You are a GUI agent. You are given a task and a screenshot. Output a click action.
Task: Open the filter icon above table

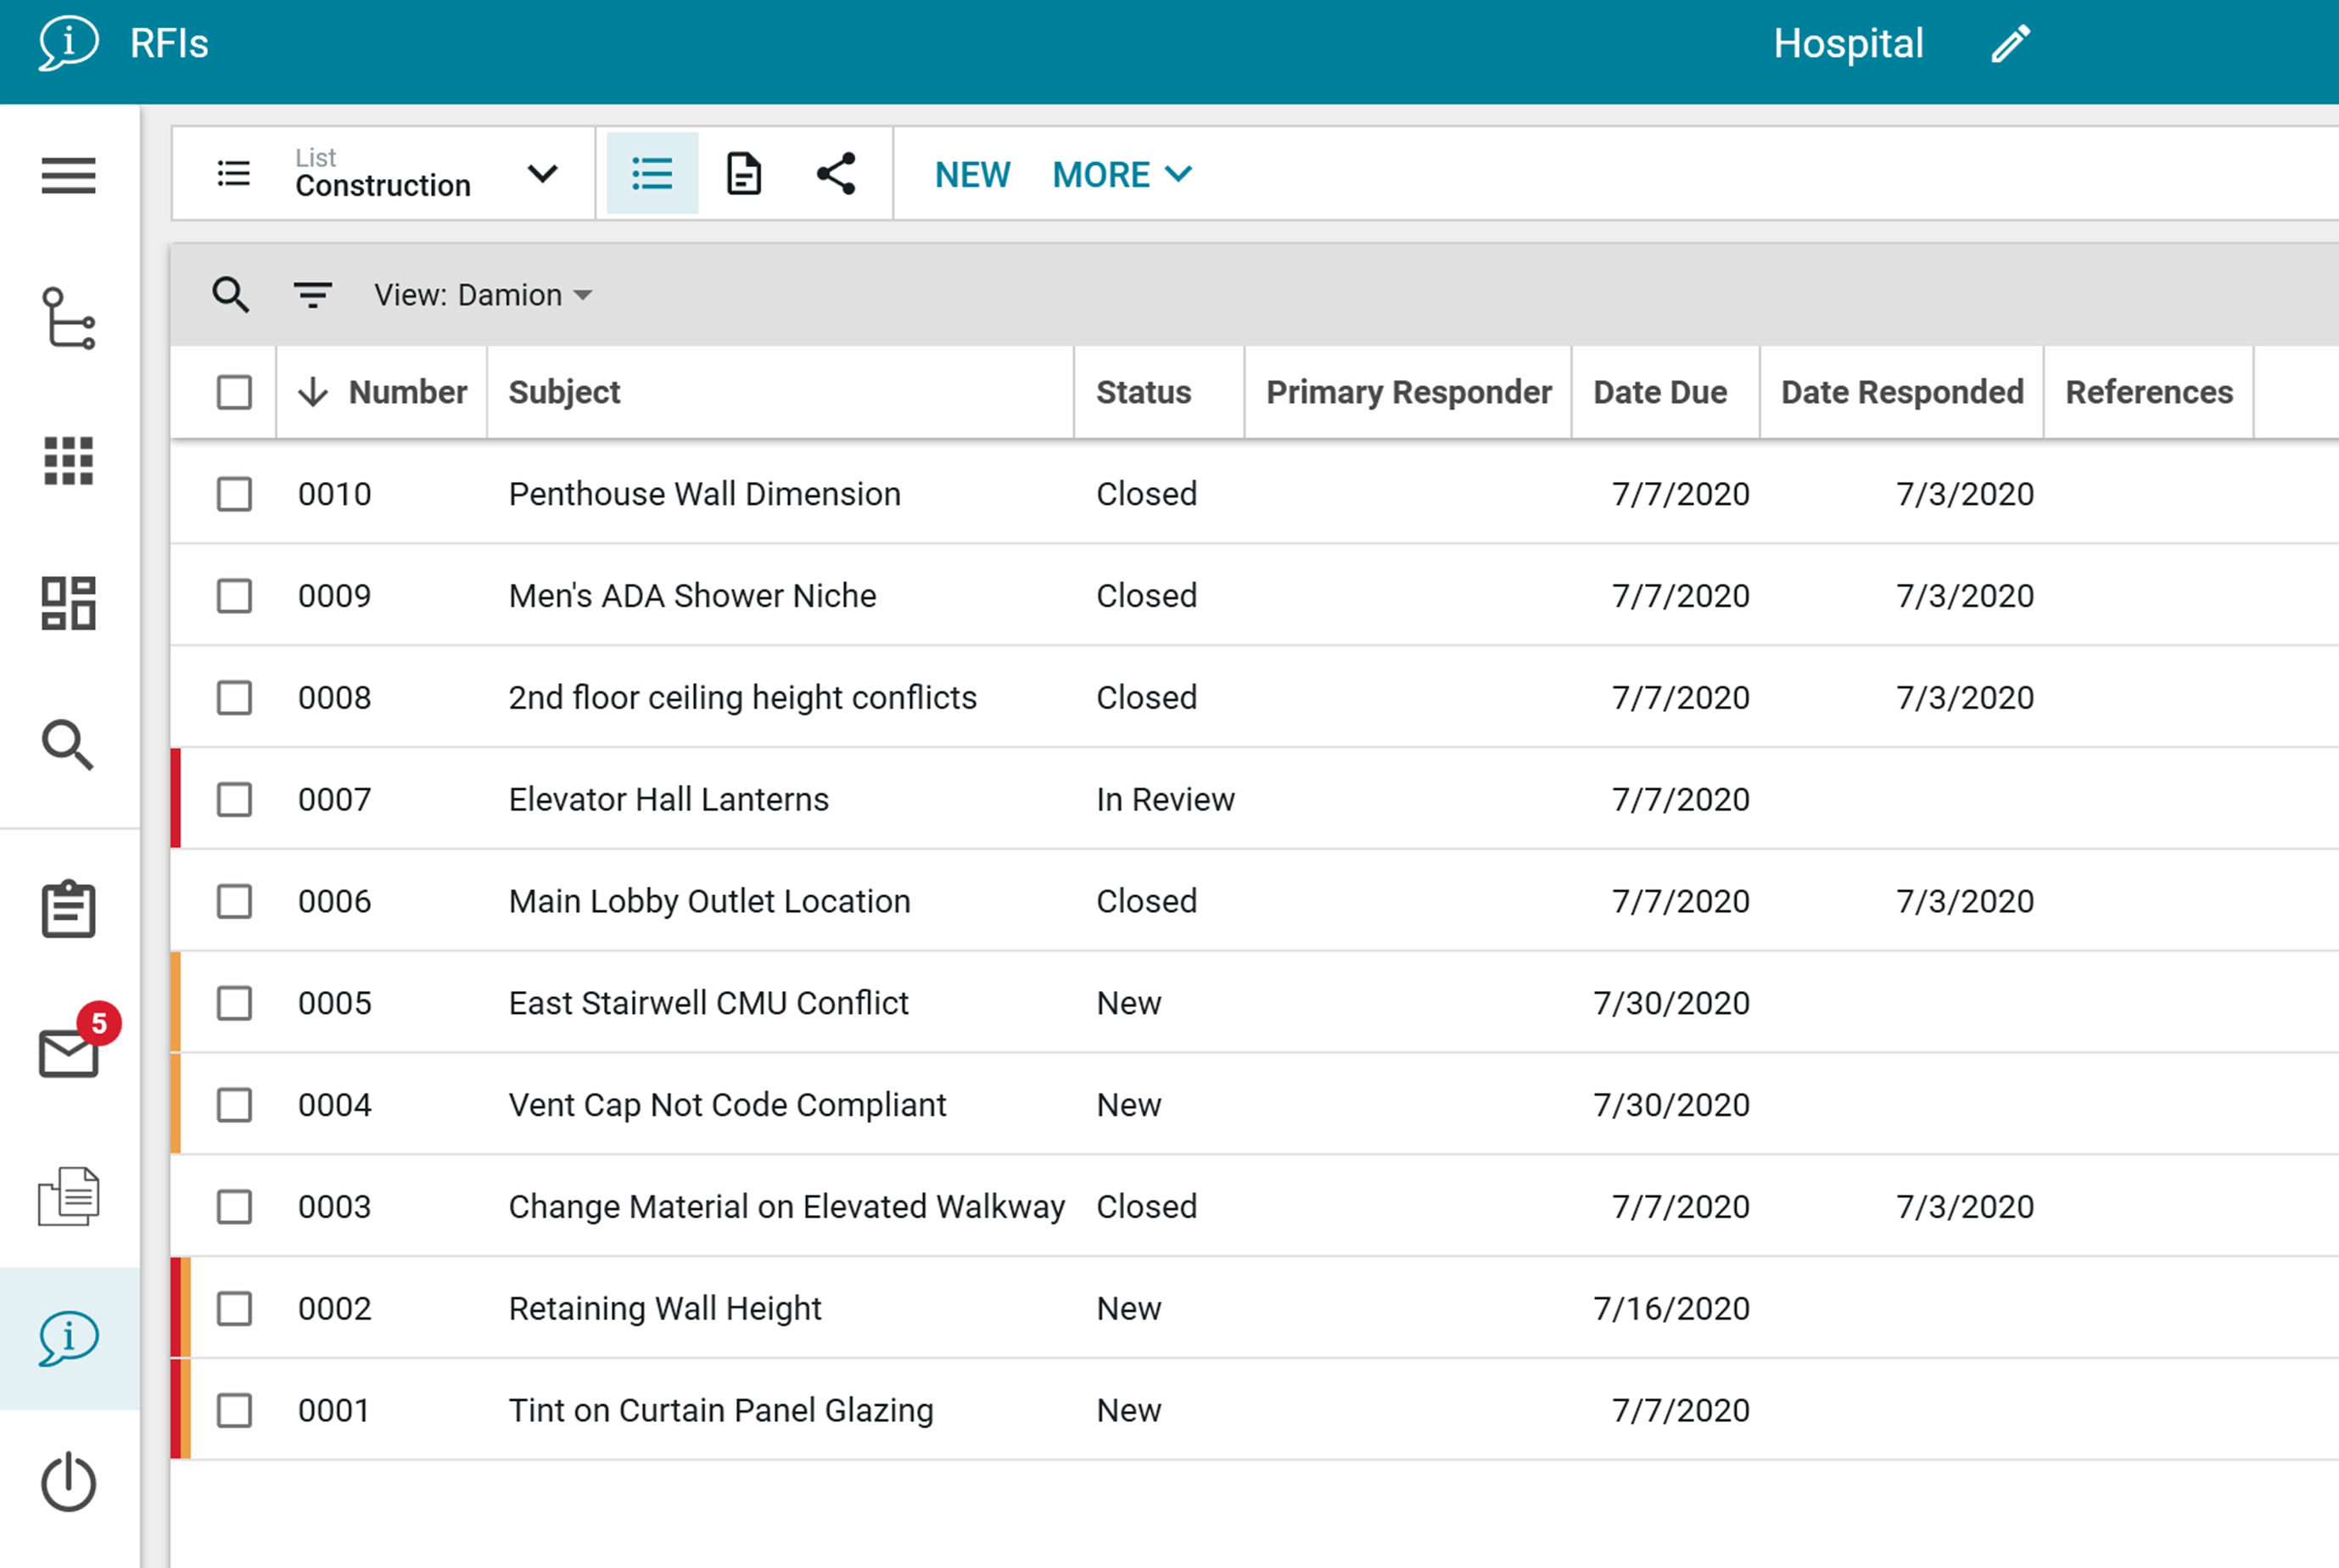[312, 295]
